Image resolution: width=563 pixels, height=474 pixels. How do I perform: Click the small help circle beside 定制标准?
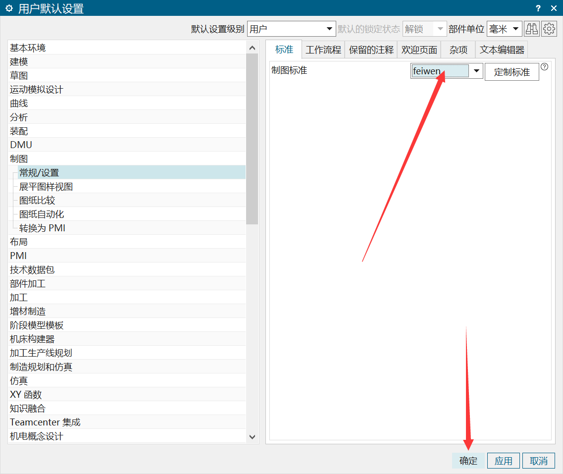pos(545,67)
